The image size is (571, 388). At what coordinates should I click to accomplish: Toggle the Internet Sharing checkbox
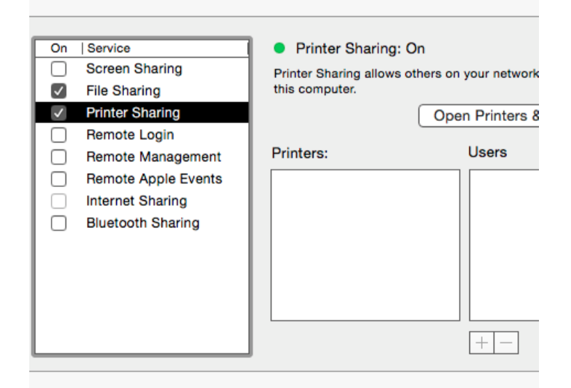(x=58, y=201)
